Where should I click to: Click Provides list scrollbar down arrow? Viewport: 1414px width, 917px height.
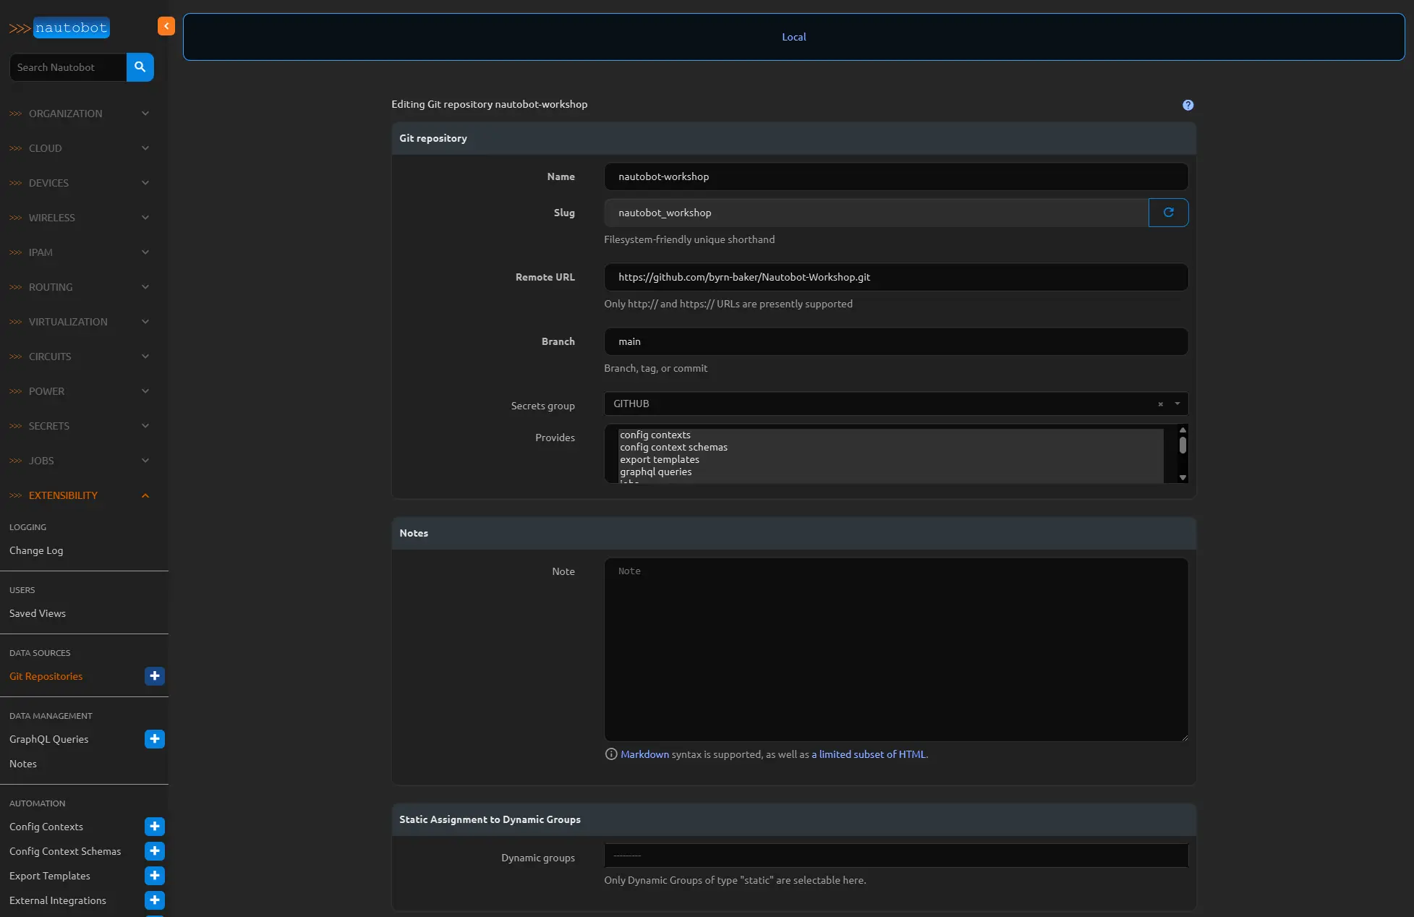tap(1183, 477)
